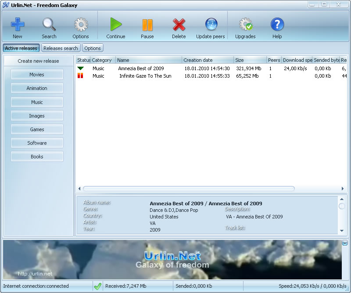Sort by Creation date column header
This screenshot has width=351, height=293.
point(208,60)
